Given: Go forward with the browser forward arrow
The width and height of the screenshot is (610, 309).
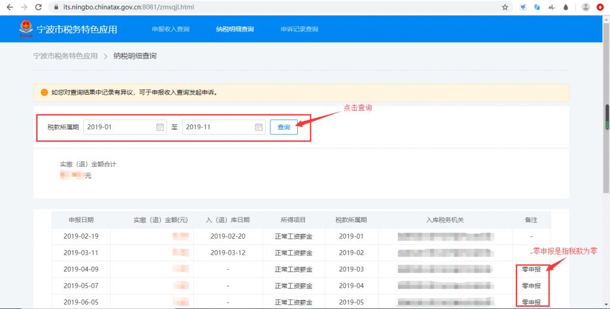Looking at the screenshot, I should click(24, 7).
